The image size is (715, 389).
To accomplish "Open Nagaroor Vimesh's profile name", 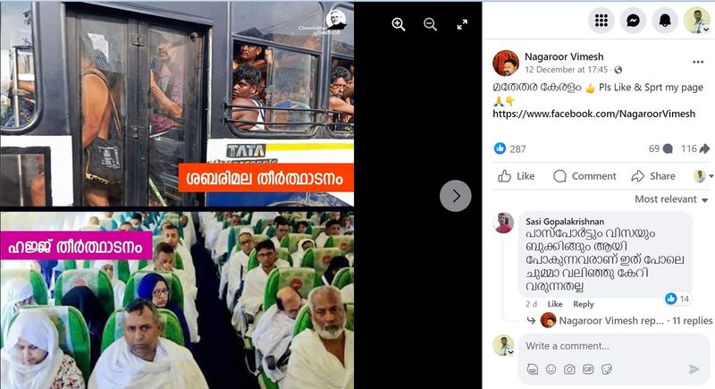I will tap(564, 56).
